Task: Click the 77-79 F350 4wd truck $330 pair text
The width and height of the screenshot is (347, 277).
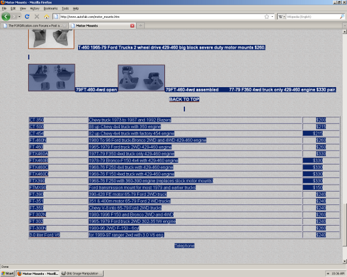Action: click(282, 89)
